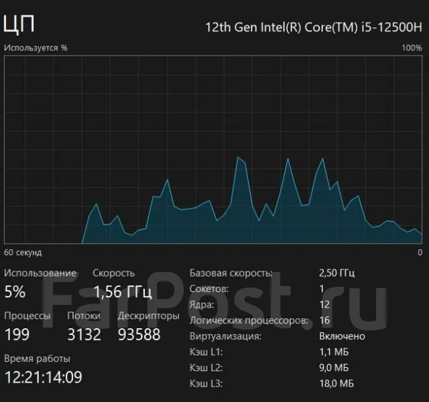Viewport: 429px width, 402px height.
Task: Click the 3132 threads value
Action: (84, 334)
